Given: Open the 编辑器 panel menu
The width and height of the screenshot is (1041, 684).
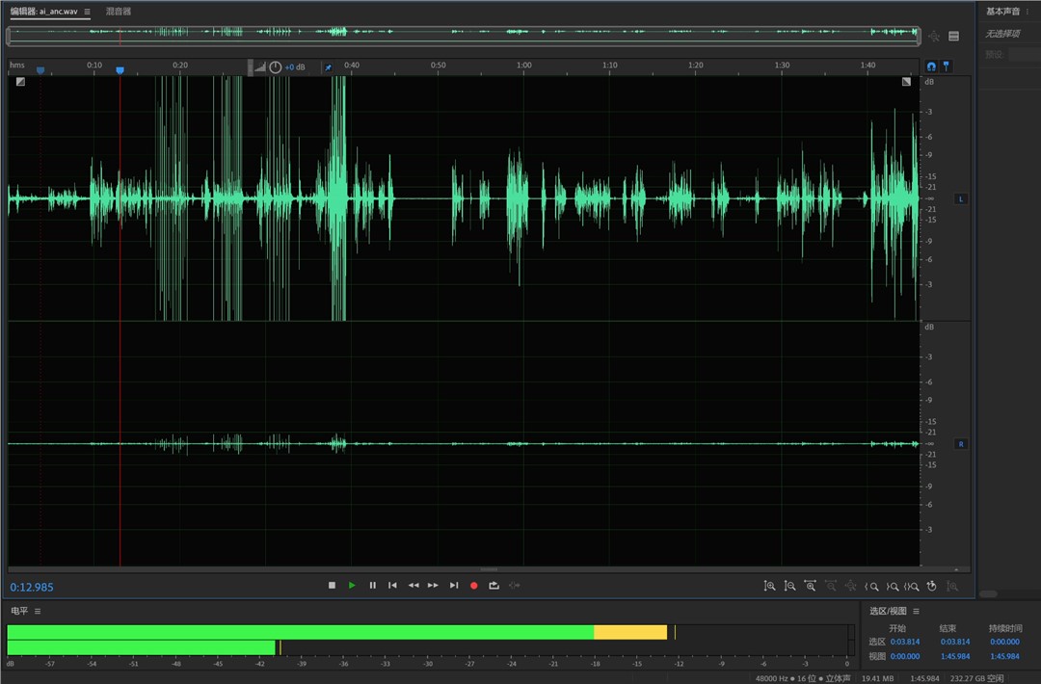Looking at the screenshot, I should coord(87,12).
